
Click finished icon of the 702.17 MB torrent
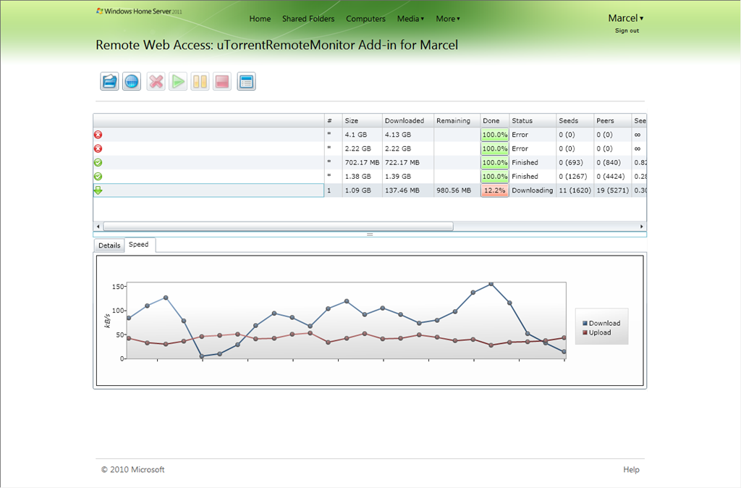pos(98,163)
